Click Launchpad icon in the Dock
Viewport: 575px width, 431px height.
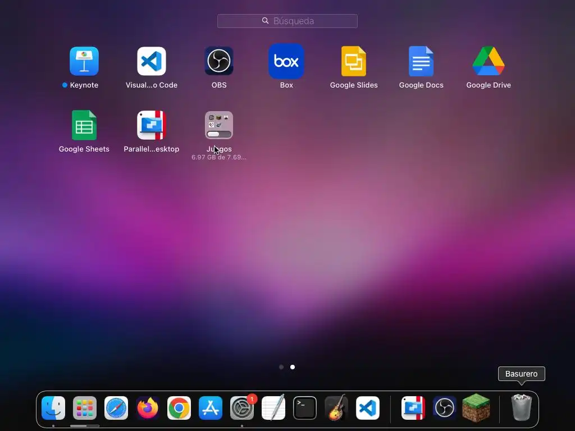85,408
